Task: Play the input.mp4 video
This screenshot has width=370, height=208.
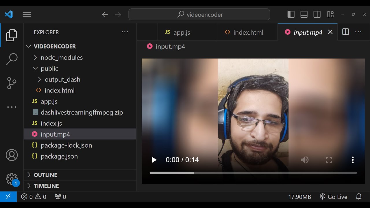Action: (154, 160)
